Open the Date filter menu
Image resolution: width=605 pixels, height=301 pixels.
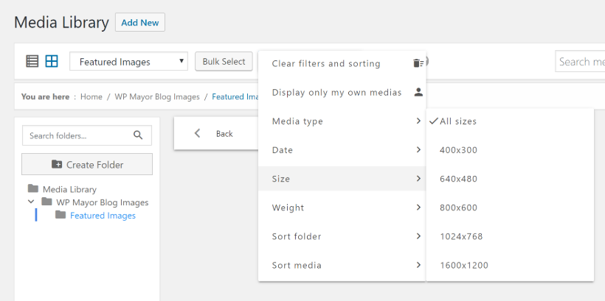pyautogui.click(x=342, y=149)
